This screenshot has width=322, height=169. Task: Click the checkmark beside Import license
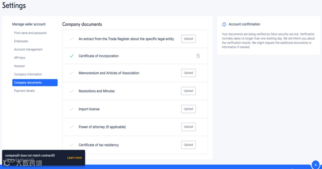click(x=72, y=109)
